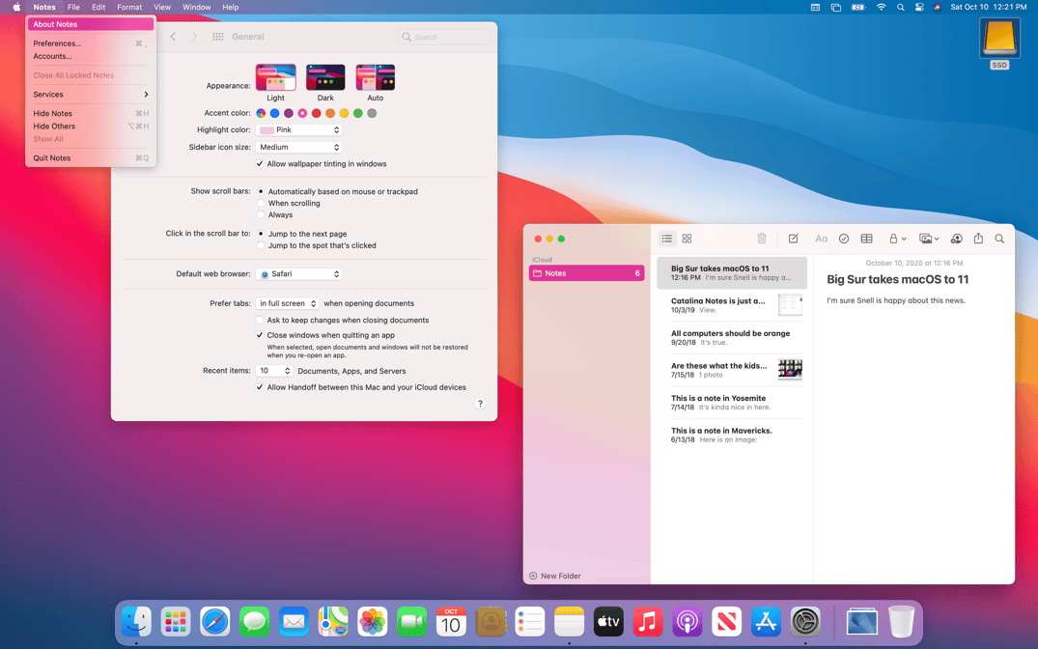Choose the Auto appearance thumbnail
Viewport: 1038px width, 649px height.
coord(376,77)
